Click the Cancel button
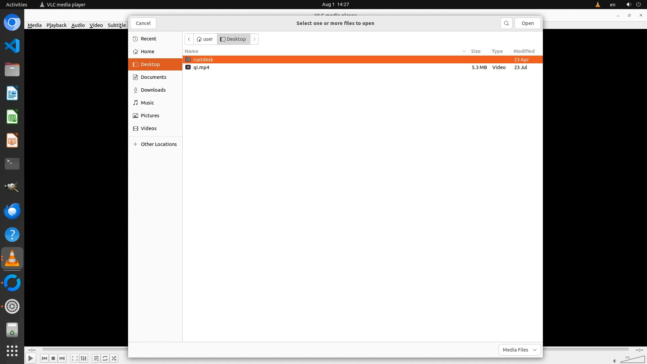Viewport: 647px width, 364px height. (x=143, y=23)
